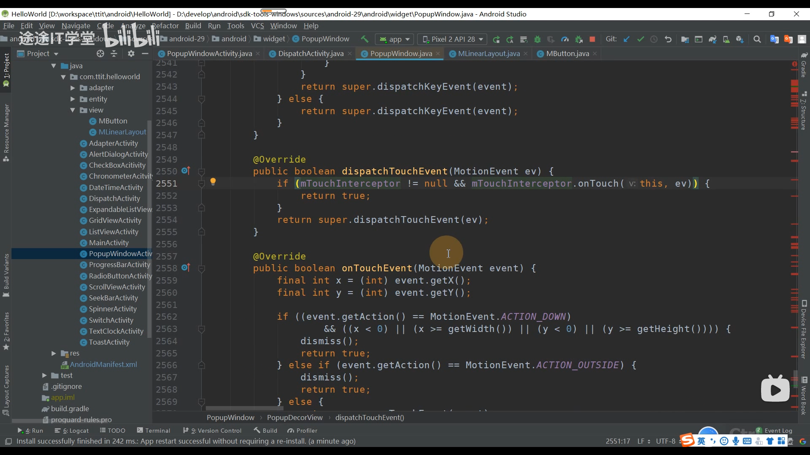This screenshot has width=810, height=455.
Task: Toggle the Word Book side panel
Action: (x=804, y=396)
